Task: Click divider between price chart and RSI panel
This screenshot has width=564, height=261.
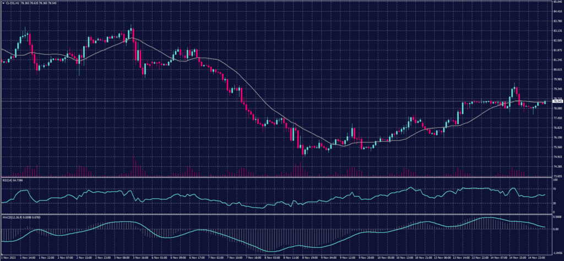Action: (275, 178)
